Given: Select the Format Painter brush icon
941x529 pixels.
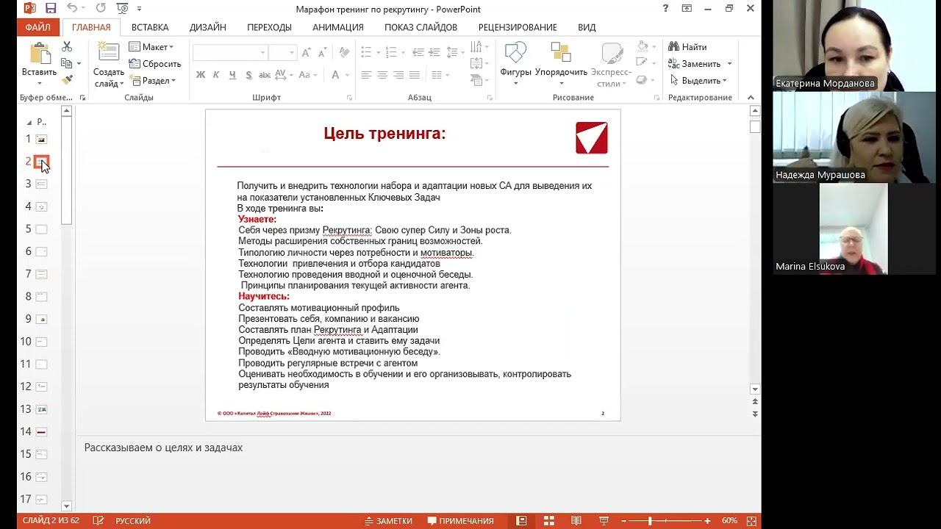Looking at the screenshot, I should point(67,80).
